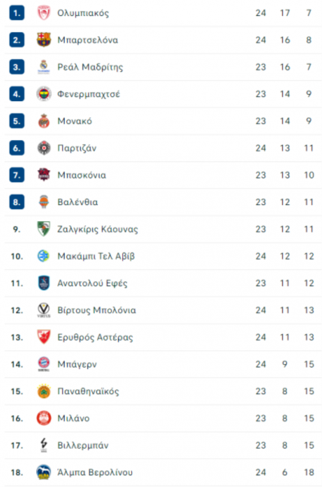Click the blue rank 8 badge
The image size is (322, 487).
tap(17, 202)
